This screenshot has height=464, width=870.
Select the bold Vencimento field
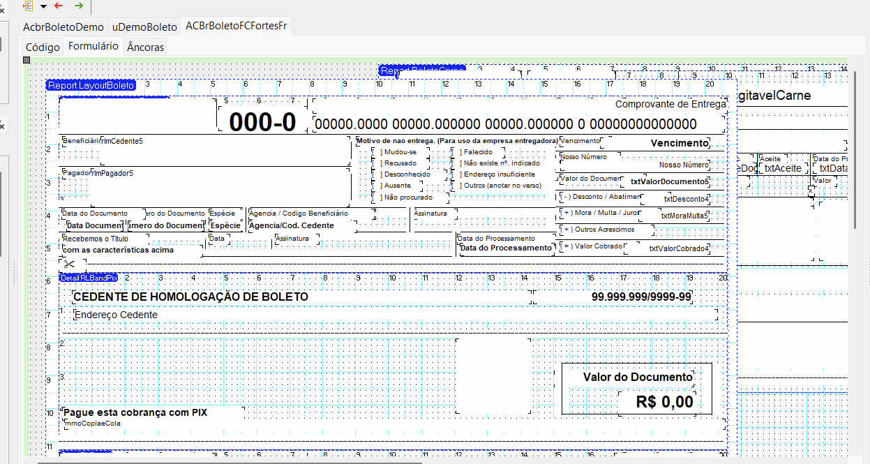tap(679, 143)
